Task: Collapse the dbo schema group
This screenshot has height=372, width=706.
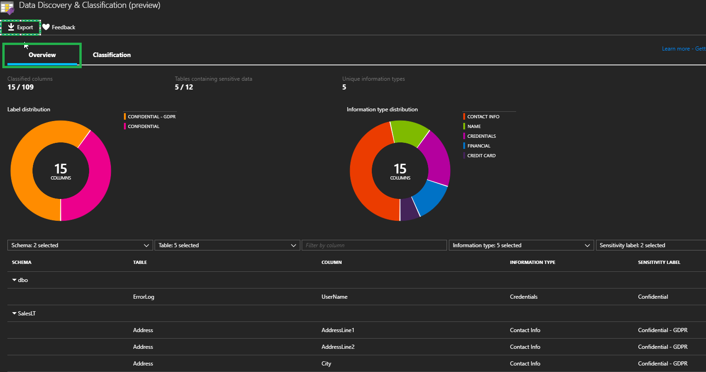Action: (14, 280)
